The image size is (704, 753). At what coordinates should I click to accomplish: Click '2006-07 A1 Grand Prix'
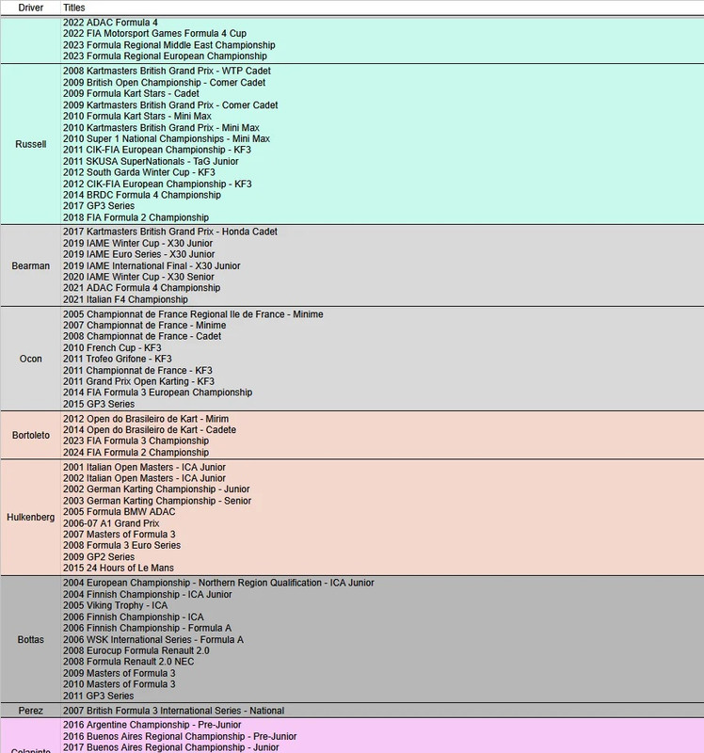(111, 524)
